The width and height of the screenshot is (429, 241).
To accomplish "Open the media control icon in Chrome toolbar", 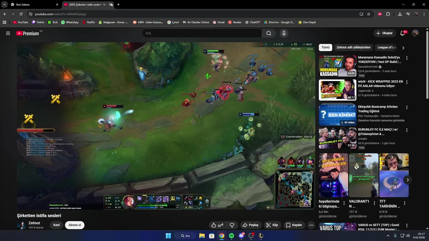I will click(x=408, y=14).
